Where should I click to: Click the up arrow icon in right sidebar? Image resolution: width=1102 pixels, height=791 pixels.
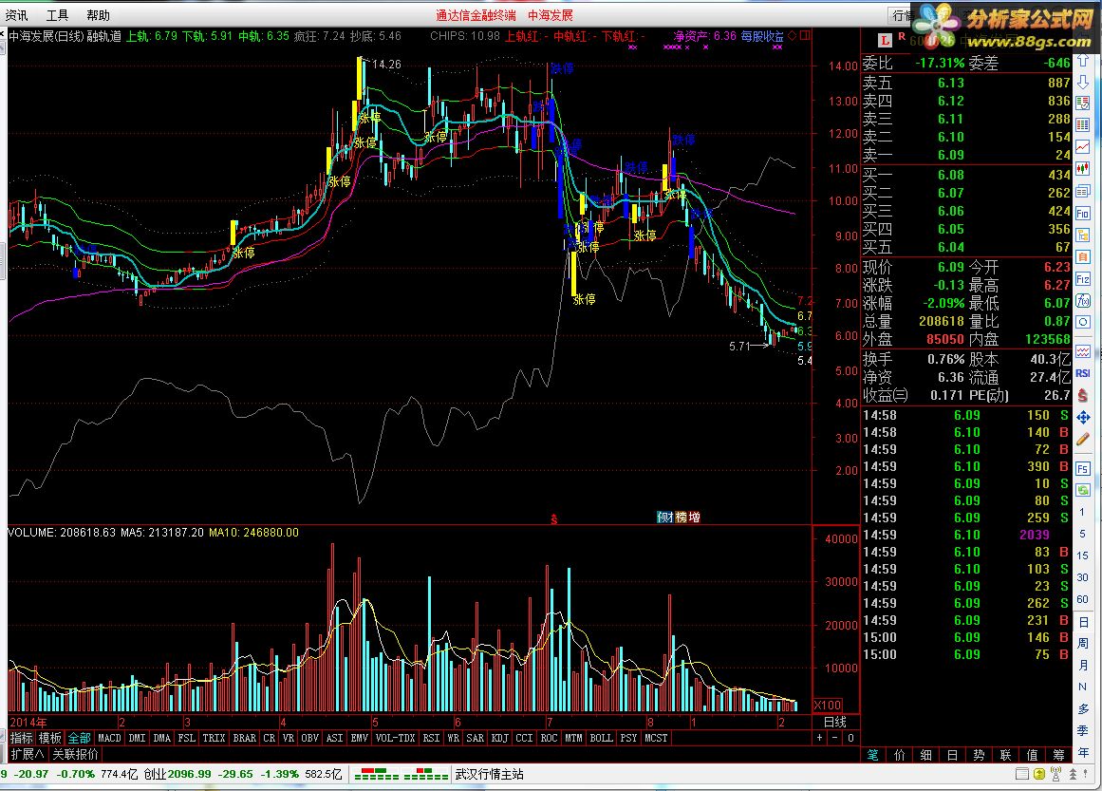[1083, 61]
